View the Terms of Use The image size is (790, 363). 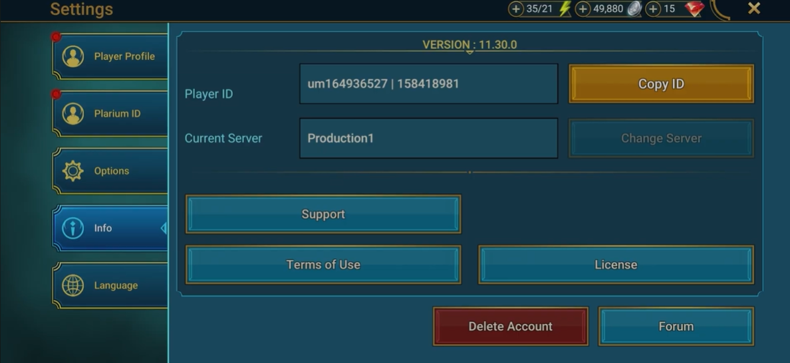(323, 265)
